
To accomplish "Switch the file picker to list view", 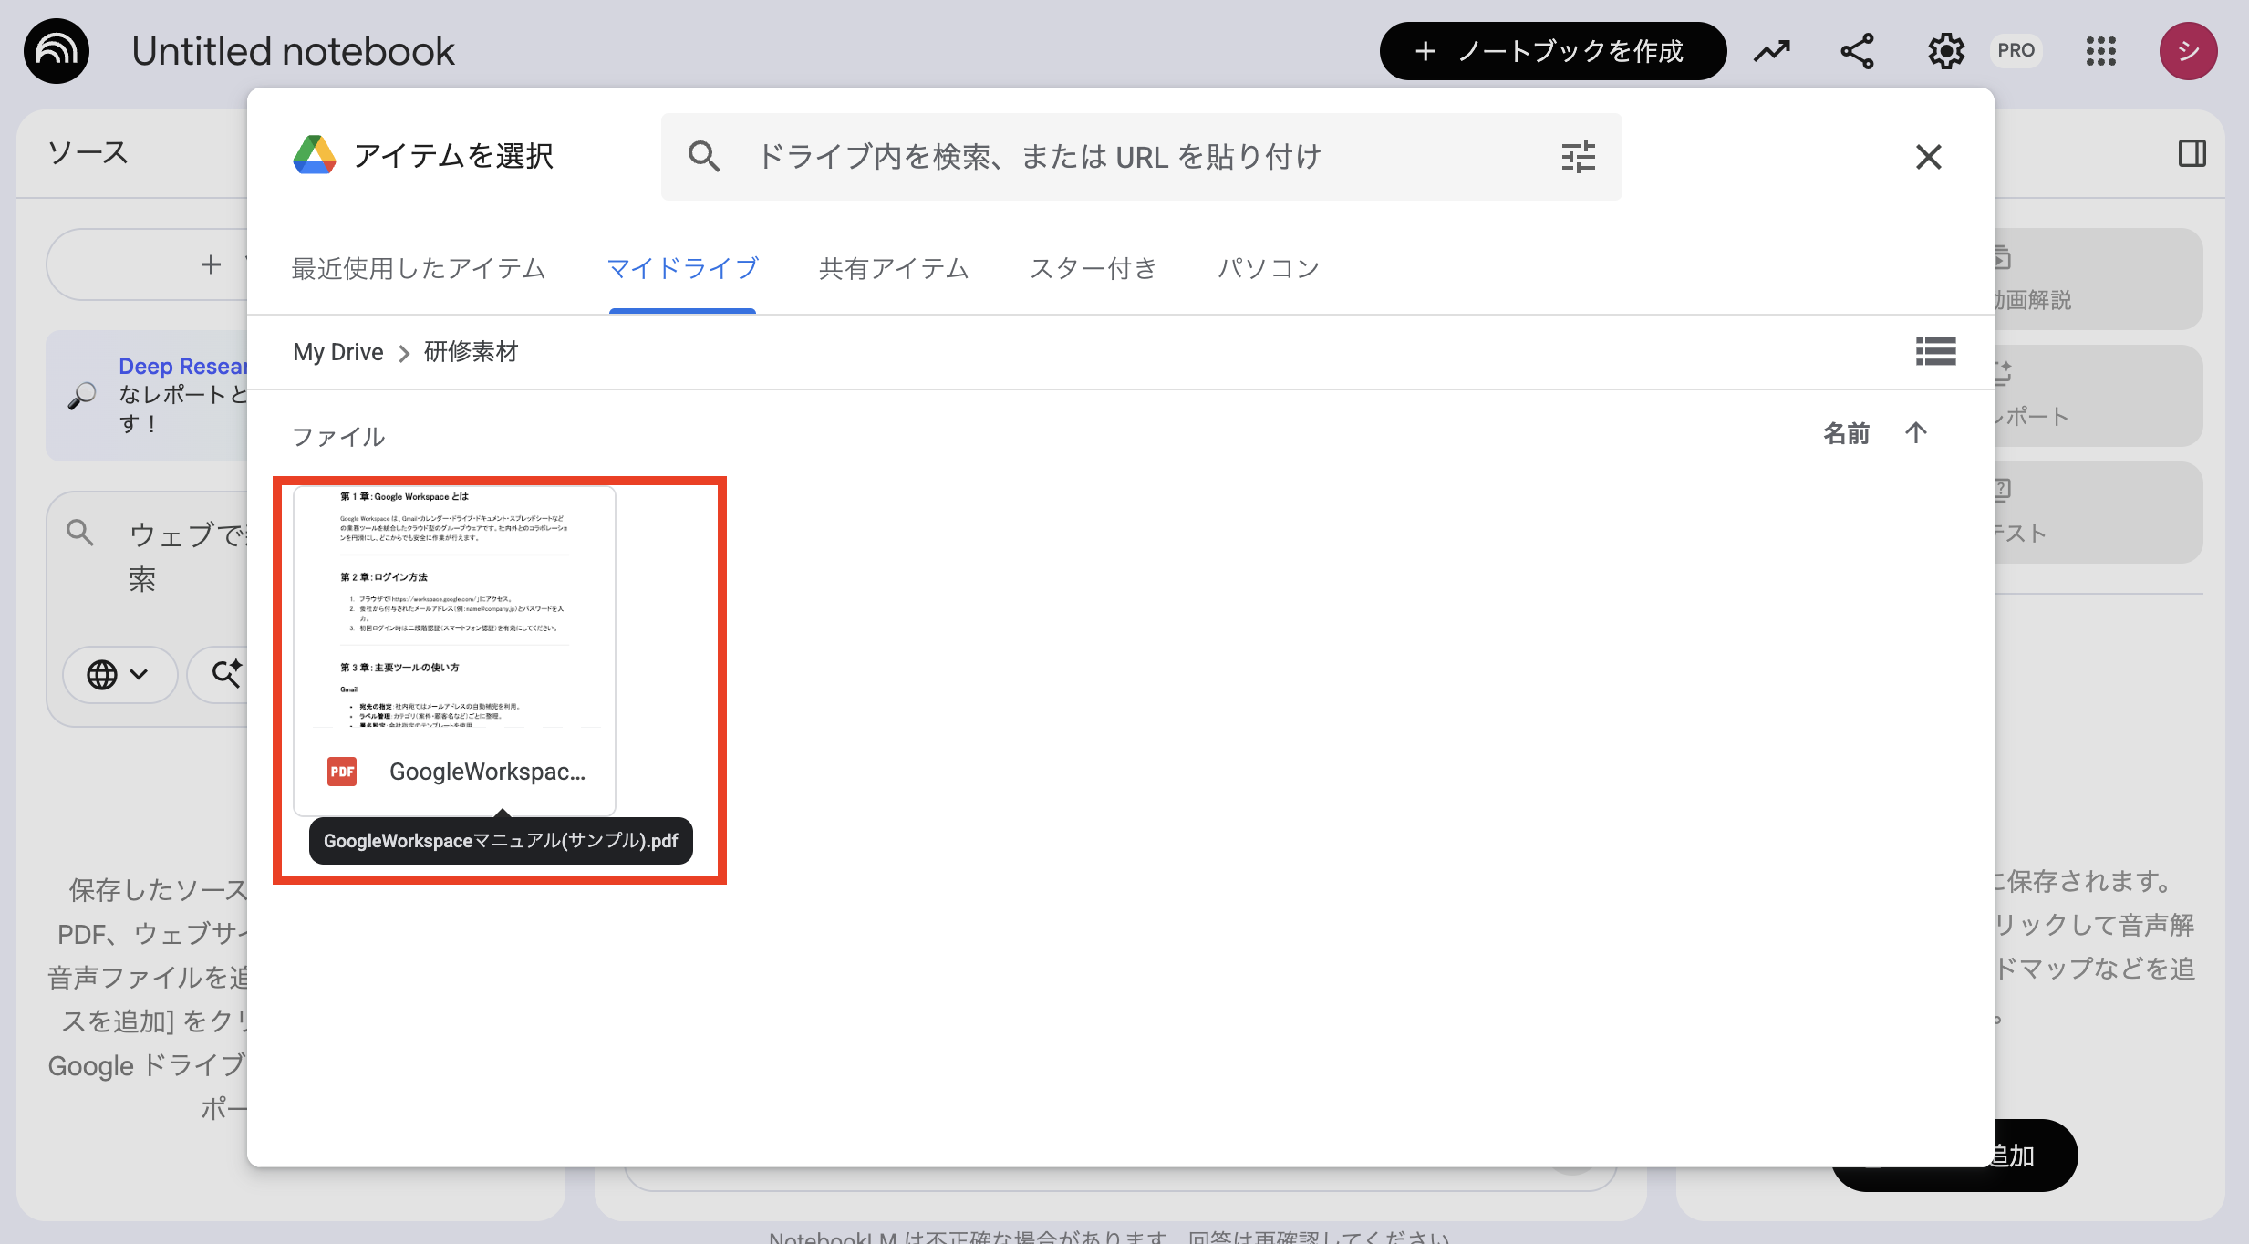I will coord(1936,352).
